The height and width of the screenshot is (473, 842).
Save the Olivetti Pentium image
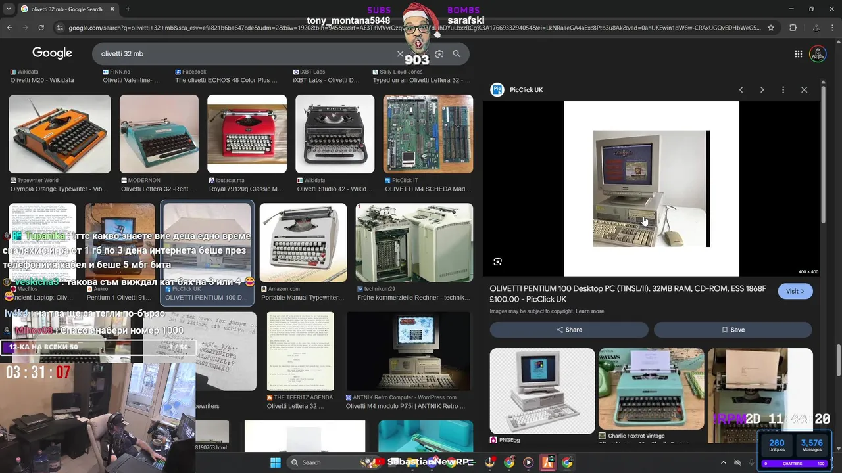coord(733,330)
